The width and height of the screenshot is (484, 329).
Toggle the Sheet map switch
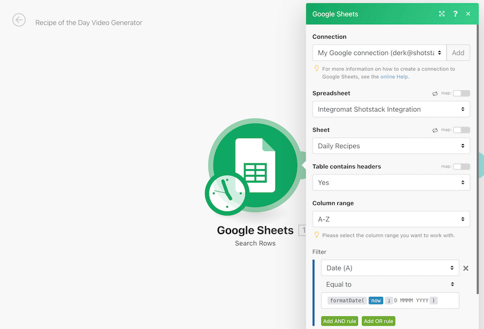462,130
